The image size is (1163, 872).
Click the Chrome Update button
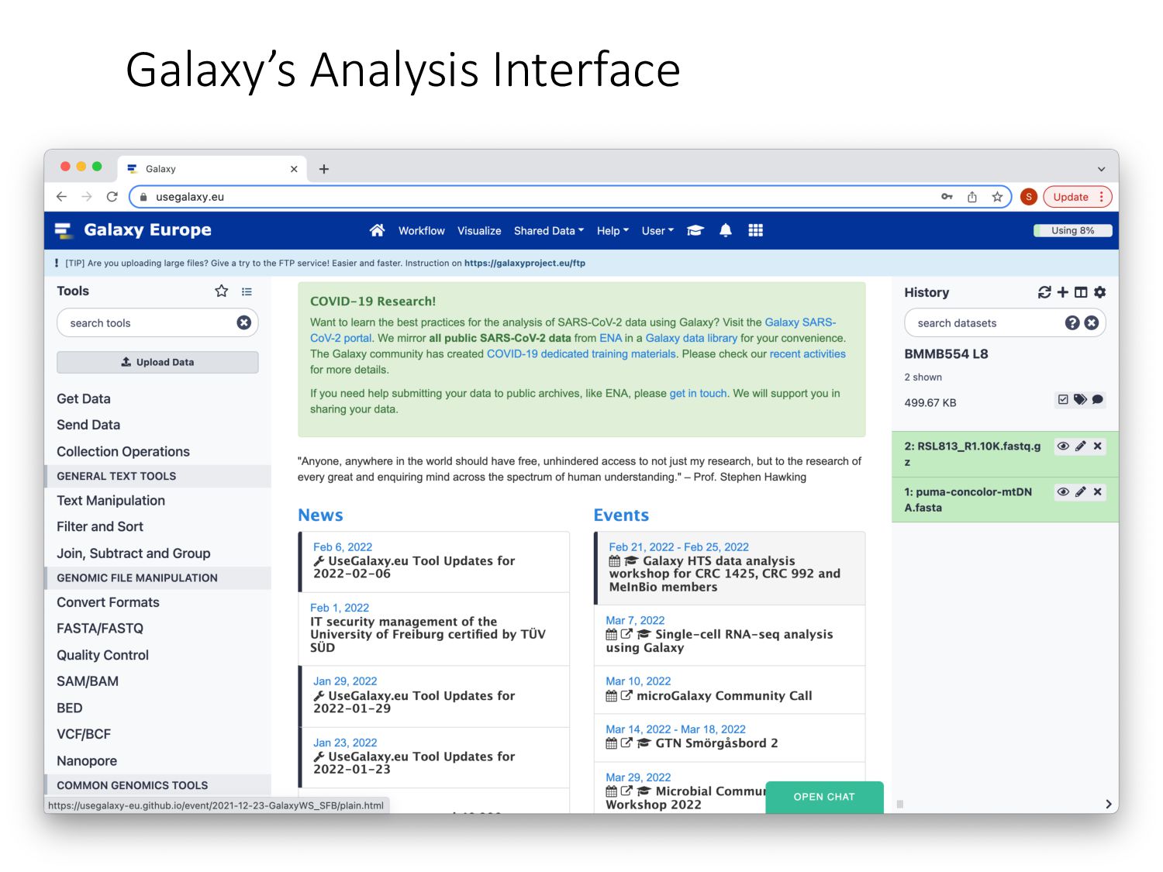point(1078,197)
